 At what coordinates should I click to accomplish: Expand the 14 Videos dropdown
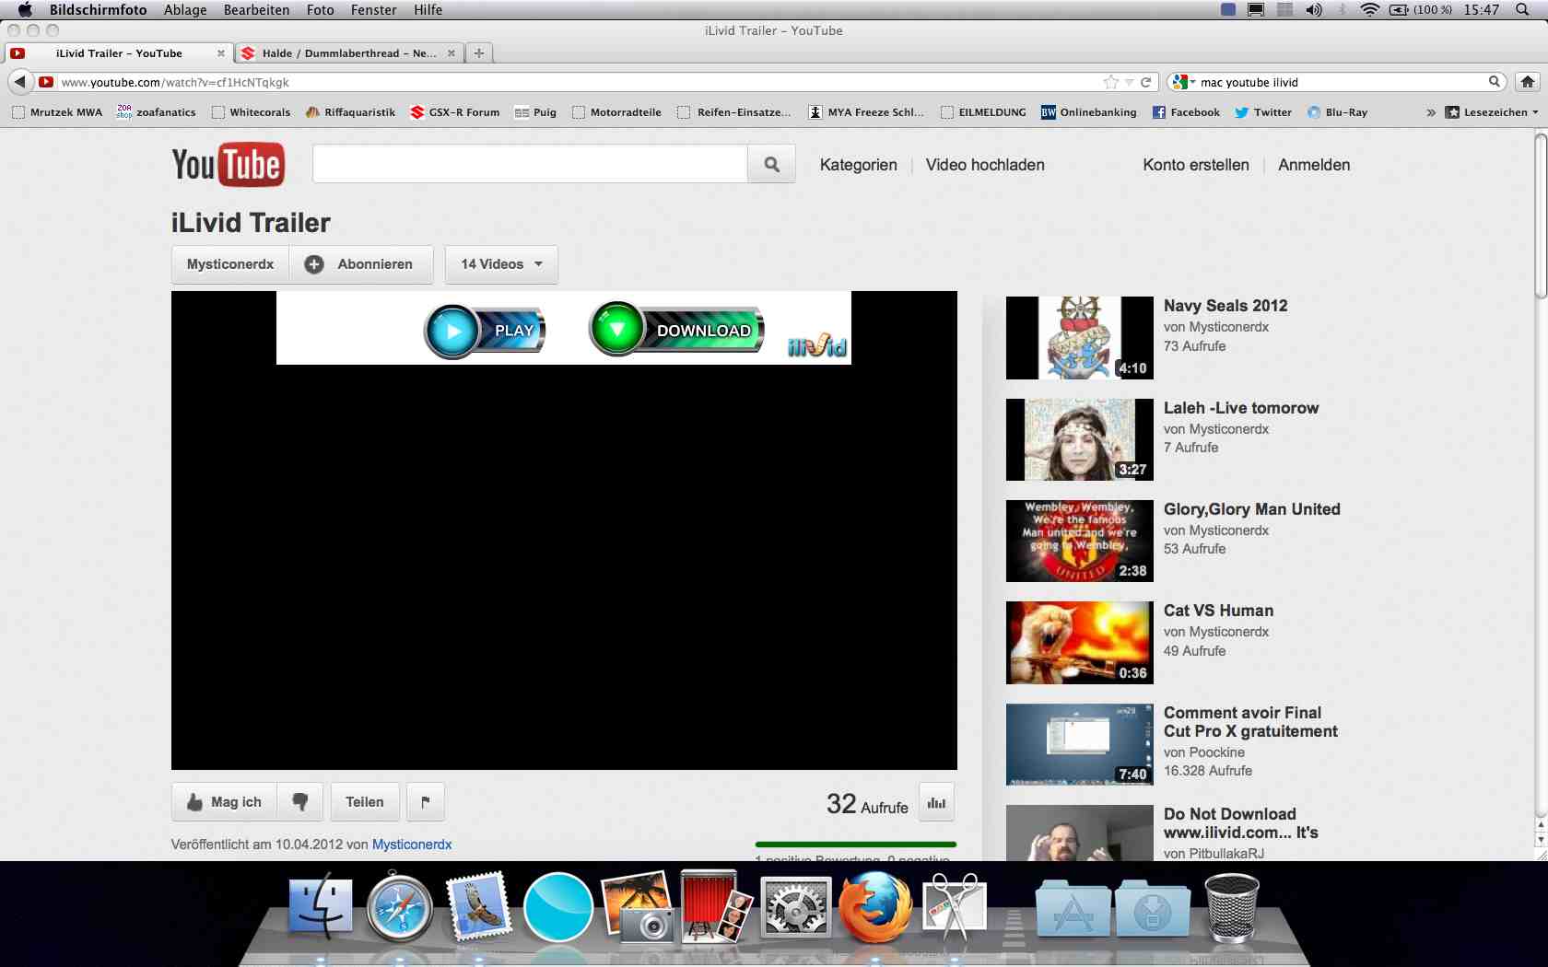point(501,264)
